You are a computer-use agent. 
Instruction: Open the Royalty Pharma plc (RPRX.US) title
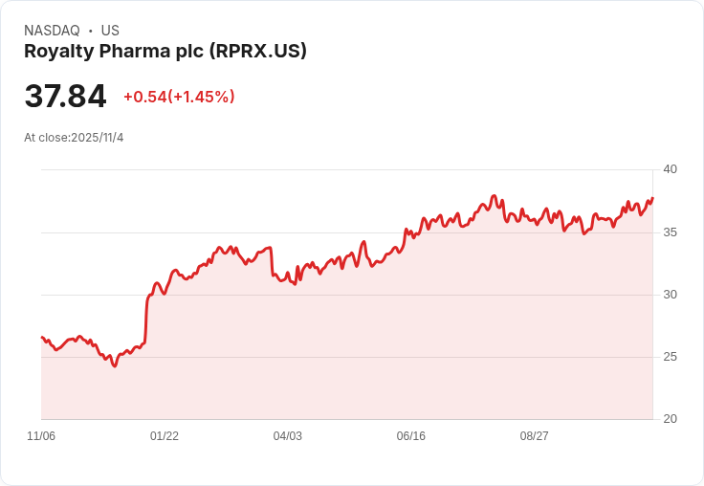pos(165,52)
